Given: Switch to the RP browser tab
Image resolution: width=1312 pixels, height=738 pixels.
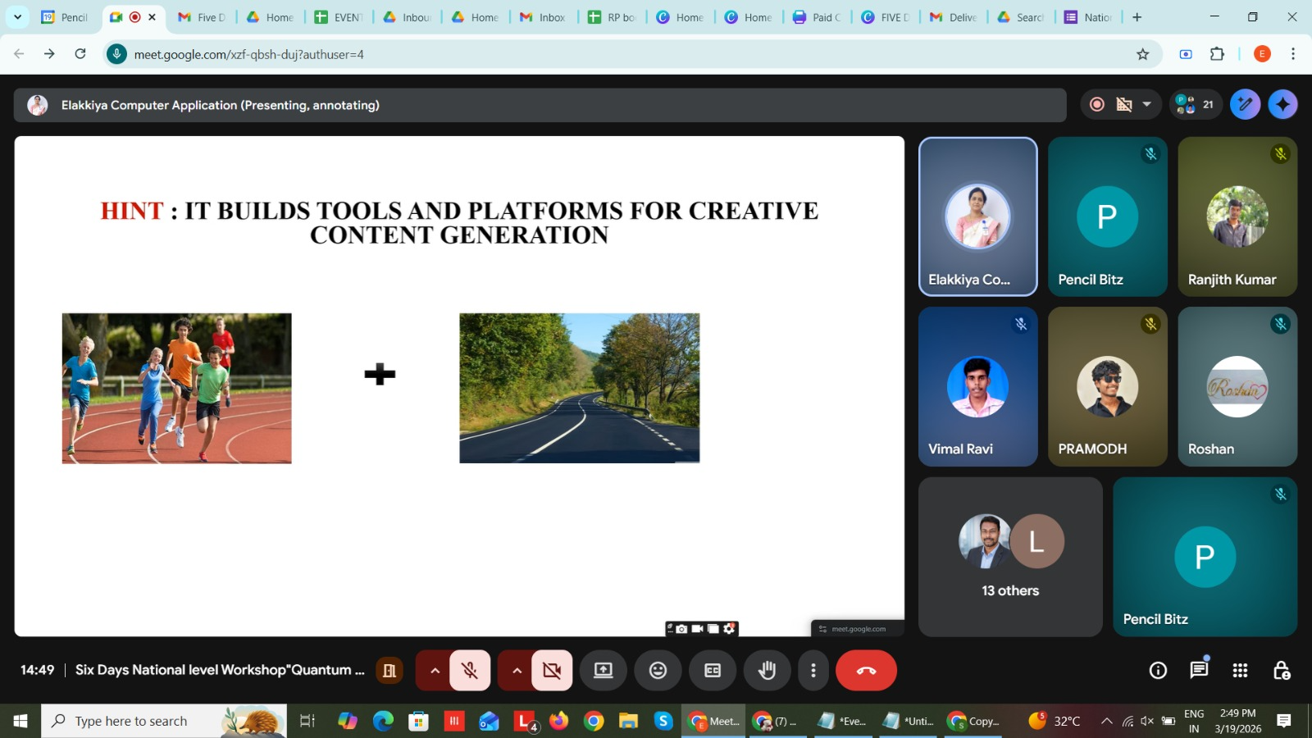Looking at the screenshot, I should point(612,17).
